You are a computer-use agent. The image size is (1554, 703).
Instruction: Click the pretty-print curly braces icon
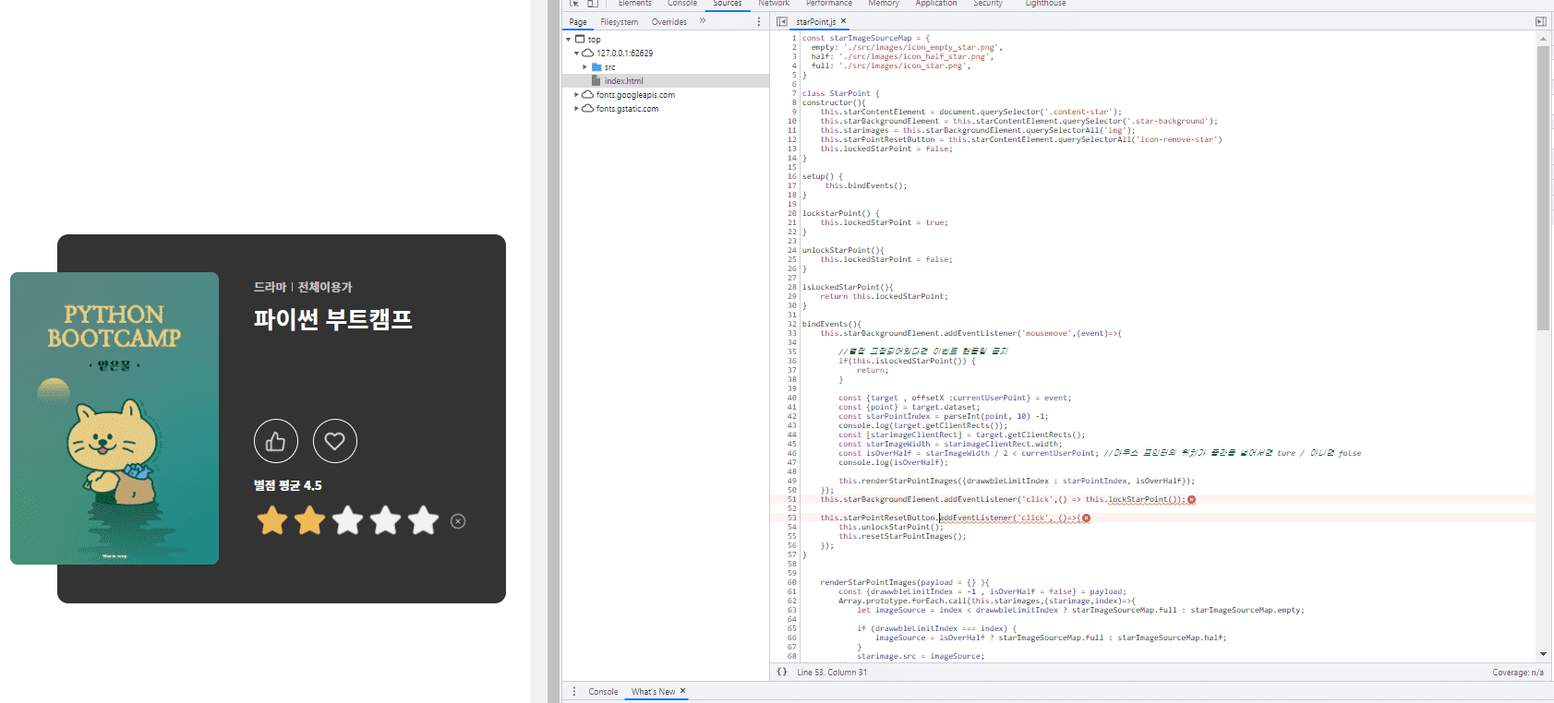coord(782,672)
